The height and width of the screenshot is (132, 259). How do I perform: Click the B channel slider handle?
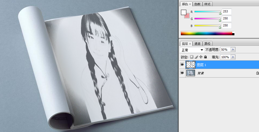click(x=220, y=27)
